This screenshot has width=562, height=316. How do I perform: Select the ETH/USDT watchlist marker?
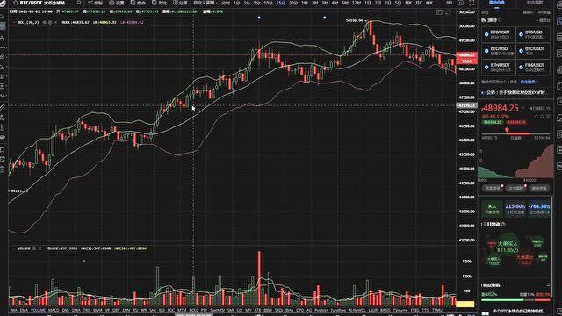pos(486,68)
